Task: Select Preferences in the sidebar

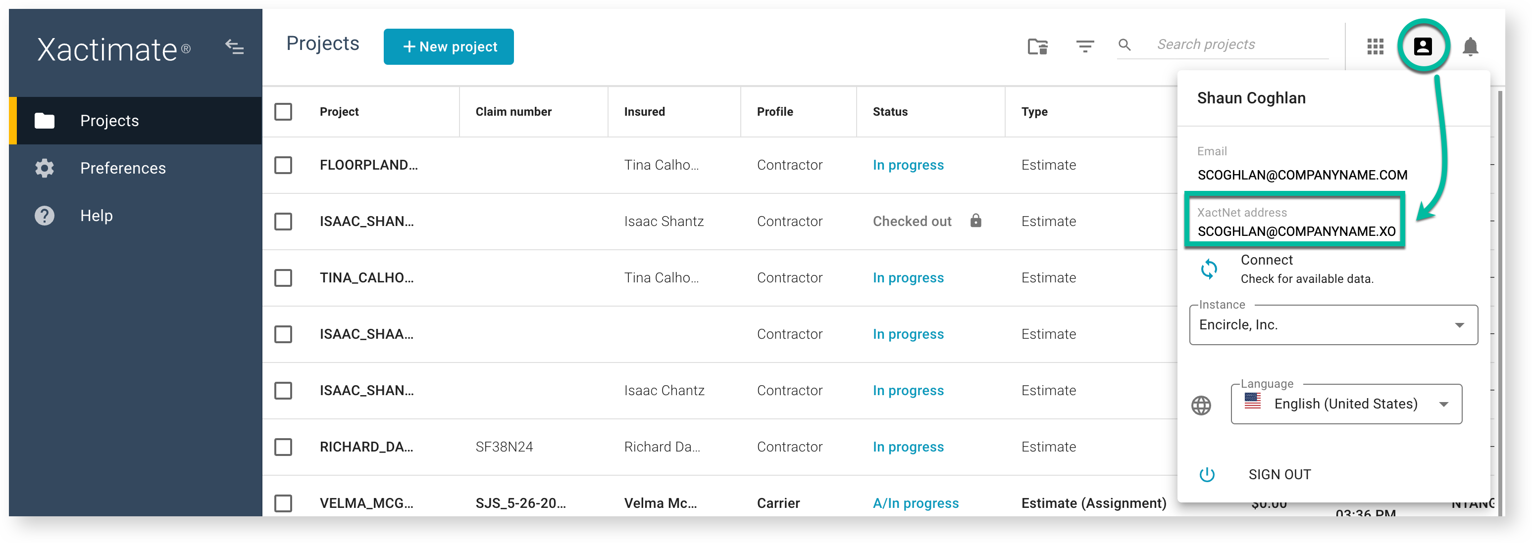Action: pyautogui.click(x=122, y=168)
